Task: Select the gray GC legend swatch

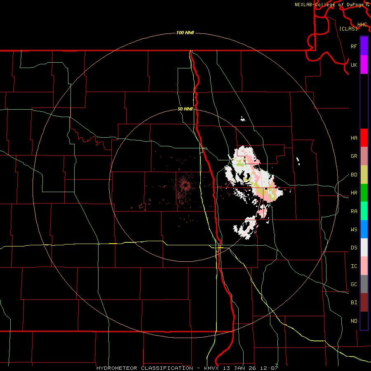Action: click(x=364, y=284)
